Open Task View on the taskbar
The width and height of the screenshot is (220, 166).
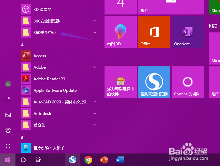[38, 160]
